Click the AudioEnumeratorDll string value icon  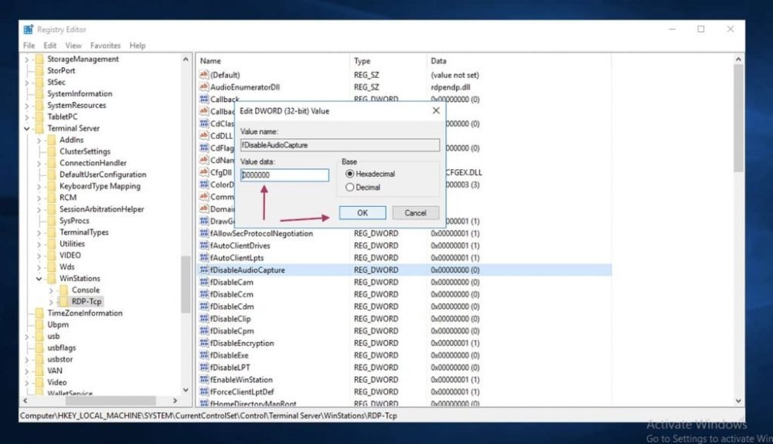coord(205,87)
